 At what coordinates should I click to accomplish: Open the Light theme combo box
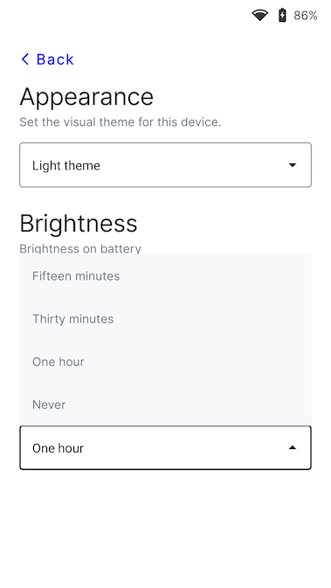[165, 165]
